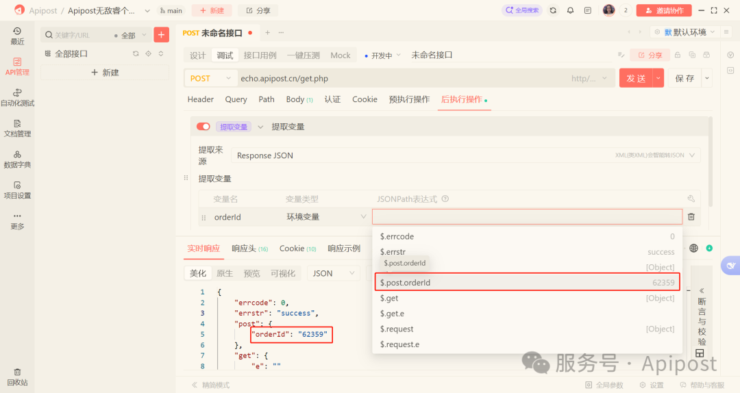Open 数据字典 in the sidebar
Screen dimensions: 740x393
[x=17, y=160]
